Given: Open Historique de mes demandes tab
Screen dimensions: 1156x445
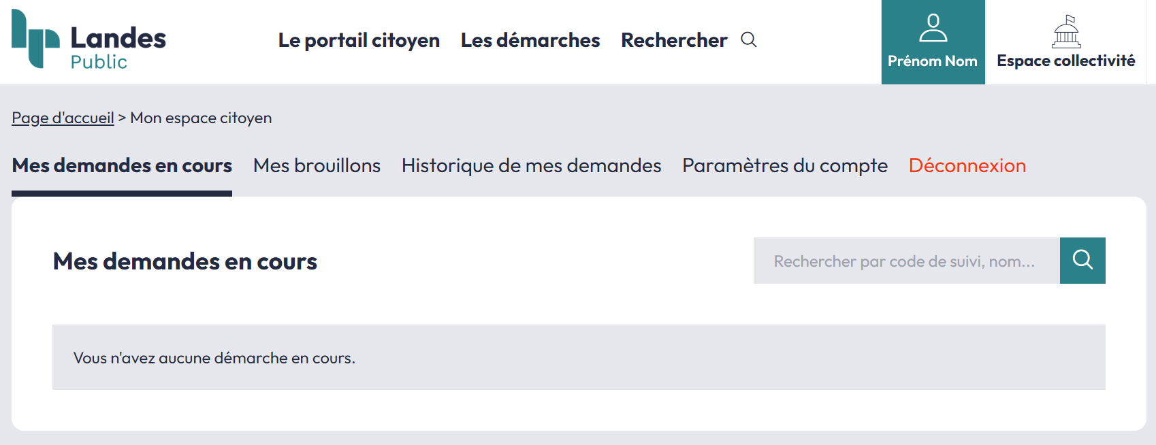Looking at the screenshot, I should 531,165.
